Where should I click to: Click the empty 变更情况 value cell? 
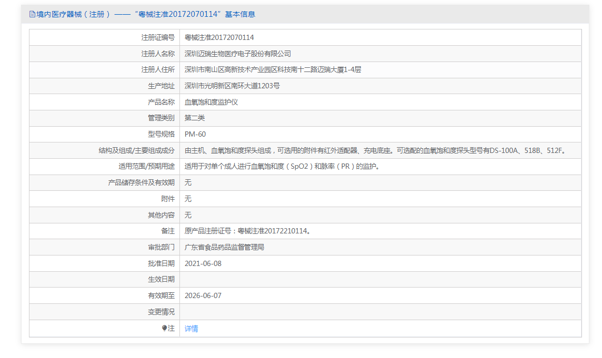[380, 312]
